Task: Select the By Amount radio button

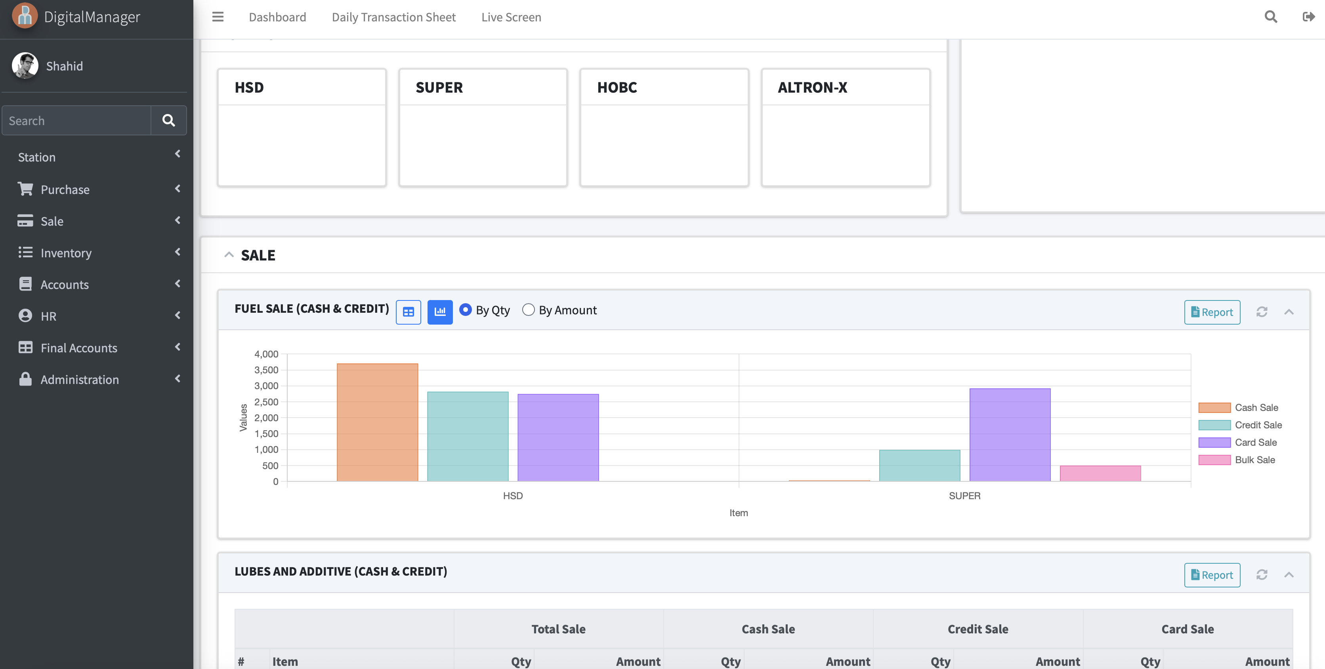Action: [x=529, y=310]
